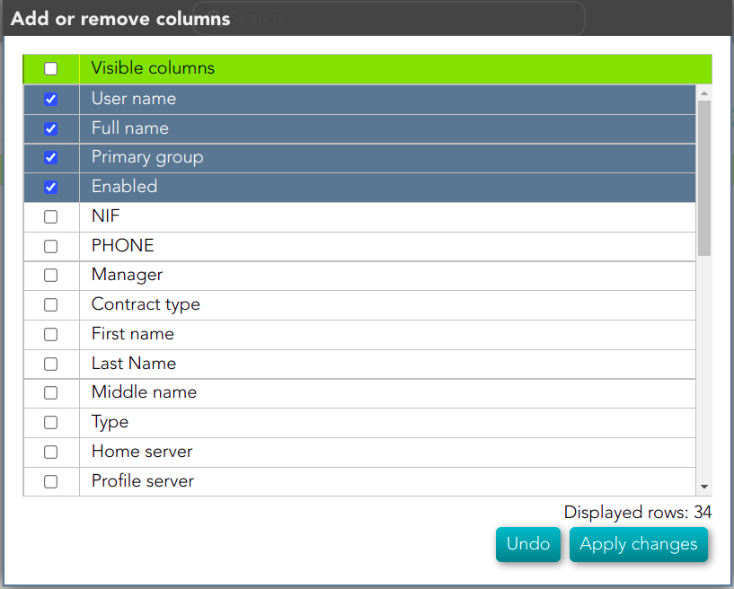Select the Middle name row text
The image size is (734, 589).
tap(144, 392)
